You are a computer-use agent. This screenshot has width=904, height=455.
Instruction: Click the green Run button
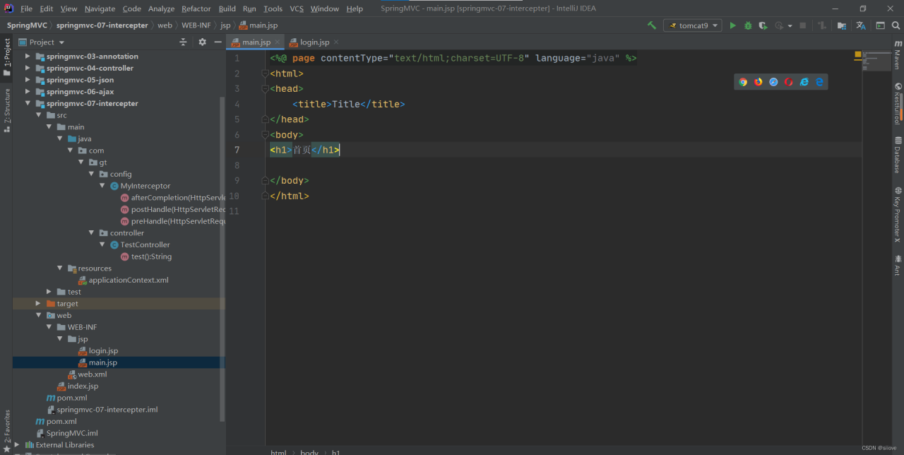(732, 25)
